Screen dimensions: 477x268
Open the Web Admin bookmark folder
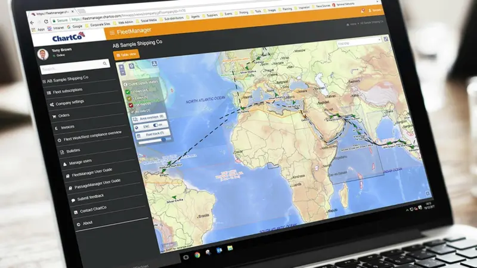[x=123, y=23]
